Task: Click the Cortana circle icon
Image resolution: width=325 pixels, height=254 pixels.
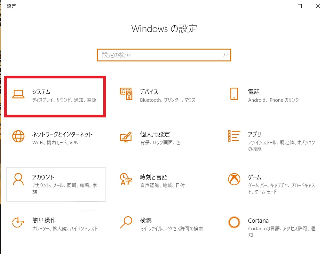Action: (234, 222)
